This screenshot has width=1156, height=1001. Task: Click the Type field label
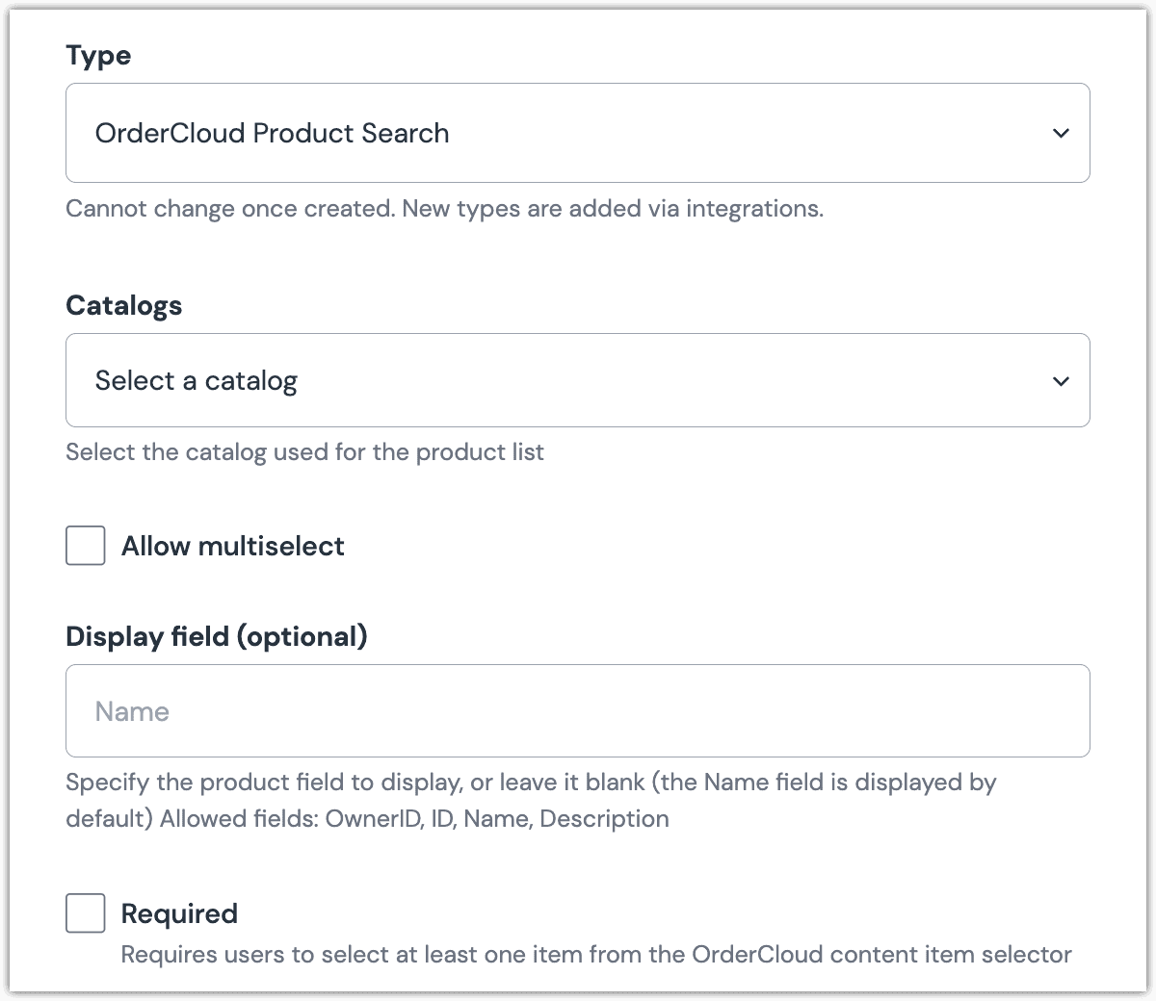pyautogui.click(x=97, y=56)
